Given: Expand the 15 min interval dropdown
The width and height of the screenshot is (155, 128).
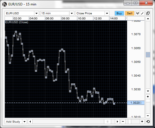Looking at the screenshot, I should coord(72,13).
